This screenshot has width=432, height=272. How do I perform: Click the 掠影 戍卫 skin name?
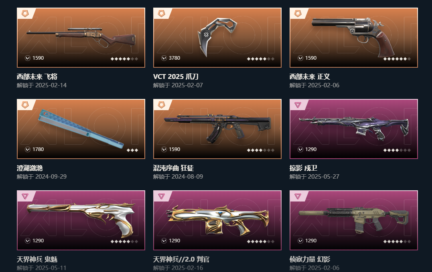point(303,168)
